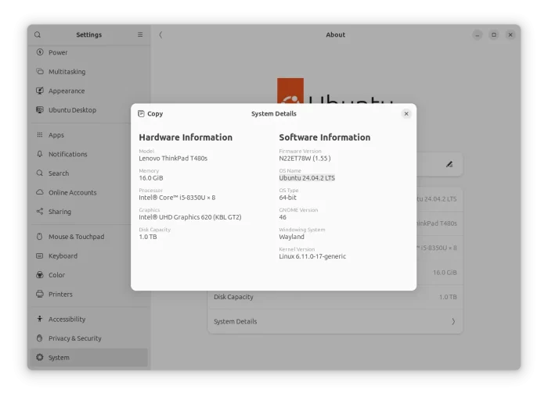This screenshot has height=400, width=548.
Task: Copy system details via Copy button
Action: (150, 114)
